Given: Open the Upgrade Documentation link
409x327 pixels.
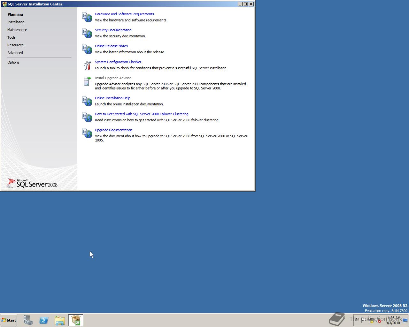Looking at the screenshot, I should 113,130.
